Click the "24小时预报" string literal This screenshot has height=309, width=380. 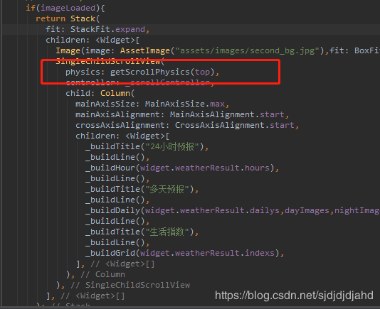point(172,146)
